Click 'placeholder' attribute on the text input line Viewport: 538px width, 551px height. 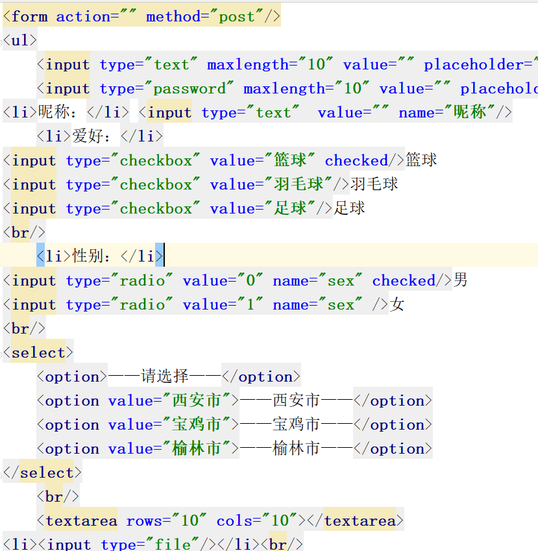474,65
